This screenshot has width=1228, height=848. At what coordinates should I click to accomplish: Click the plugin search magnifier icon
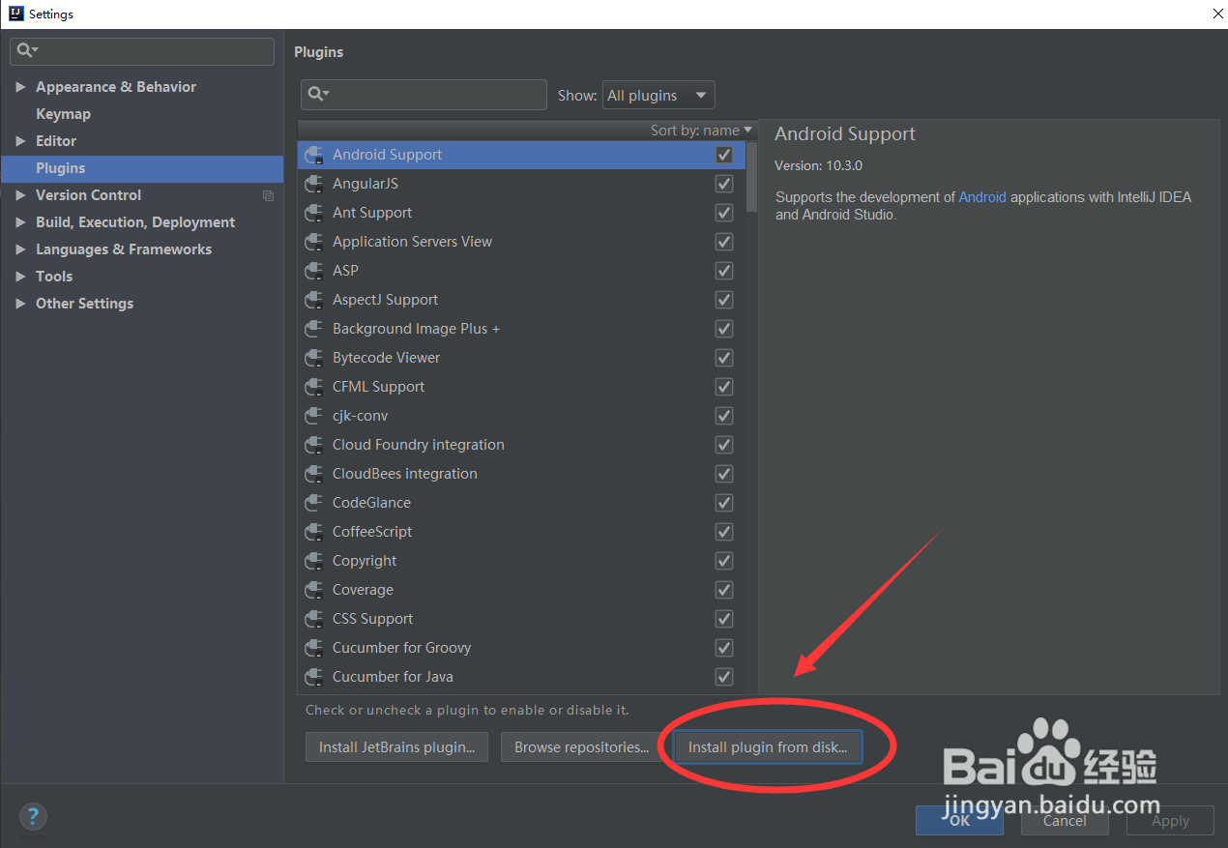pos(318,94)
